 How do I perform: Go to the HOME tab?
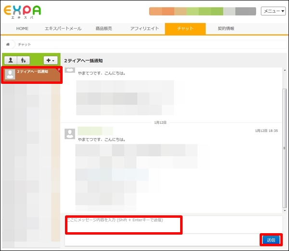(22, 28)
